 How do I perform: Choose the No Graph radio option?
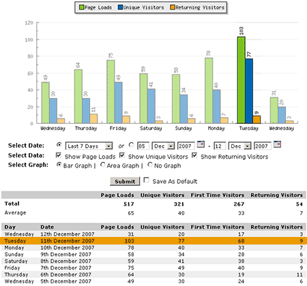pos(150,165)
